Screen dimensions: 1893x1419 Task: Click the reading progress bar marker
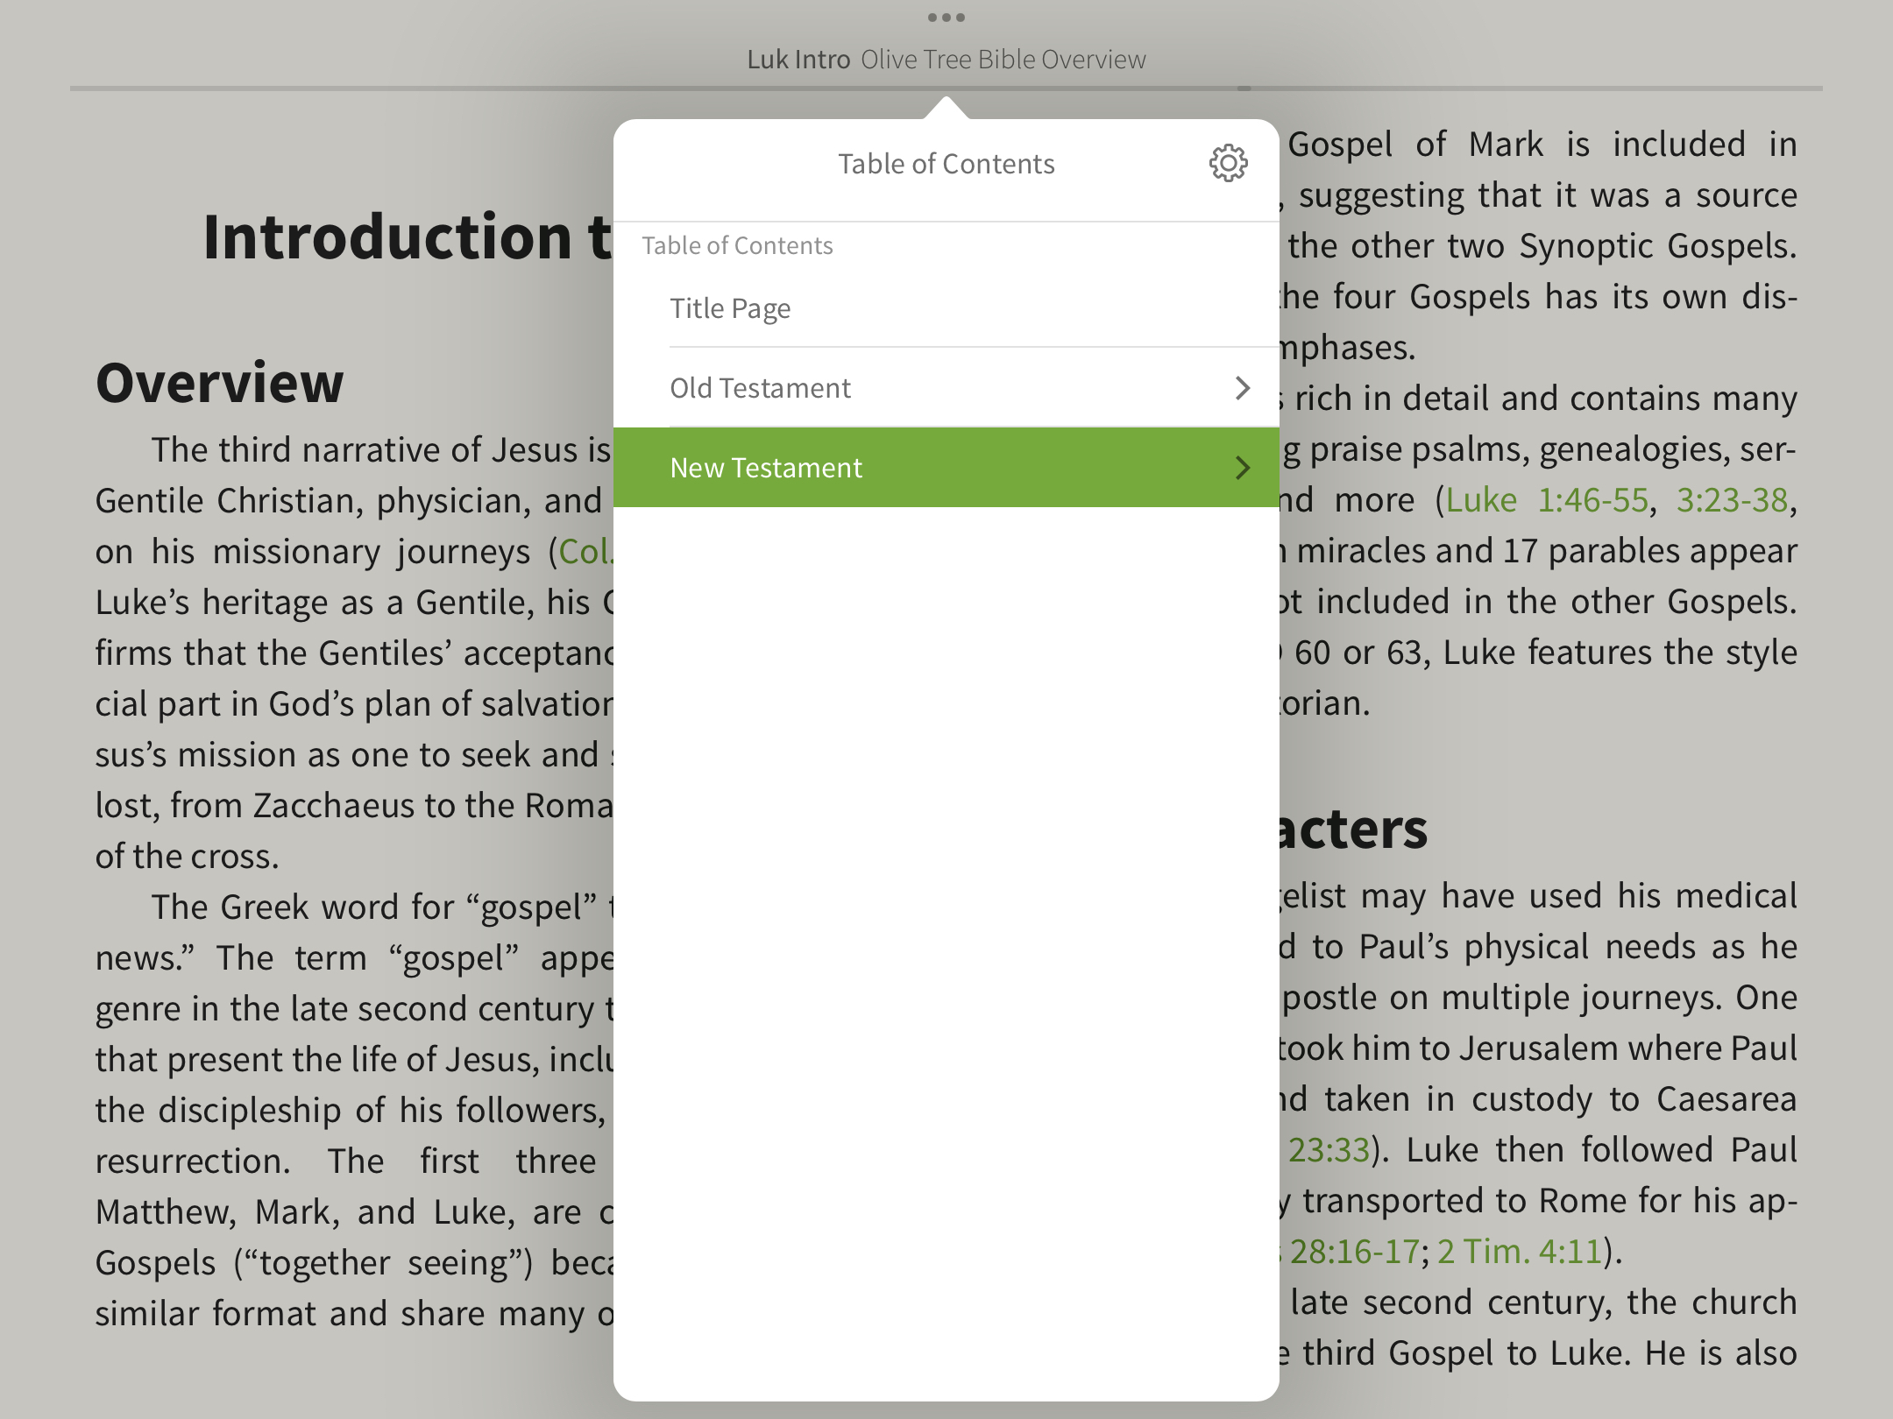pyautogui.click(x=1244, y=88)
